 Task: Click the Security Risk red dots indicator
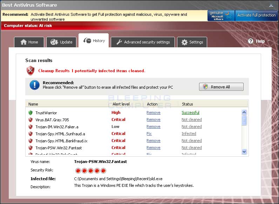click(x=91, y=171)
